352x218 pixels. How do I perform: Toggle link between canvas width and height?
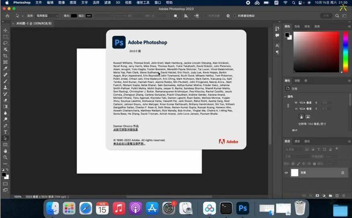click(288, 106)
